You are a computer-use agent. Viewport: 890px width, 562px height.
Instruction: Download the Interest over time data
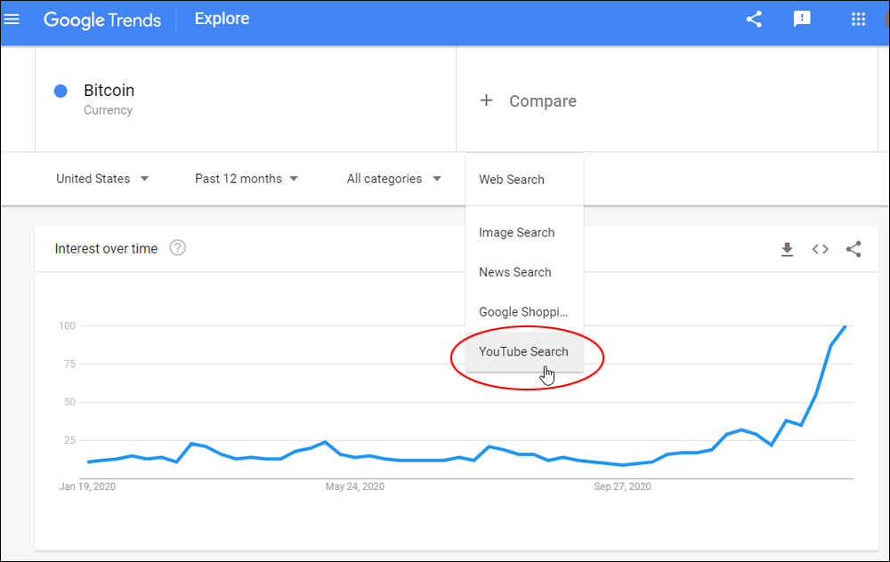(x=787, y=250)
